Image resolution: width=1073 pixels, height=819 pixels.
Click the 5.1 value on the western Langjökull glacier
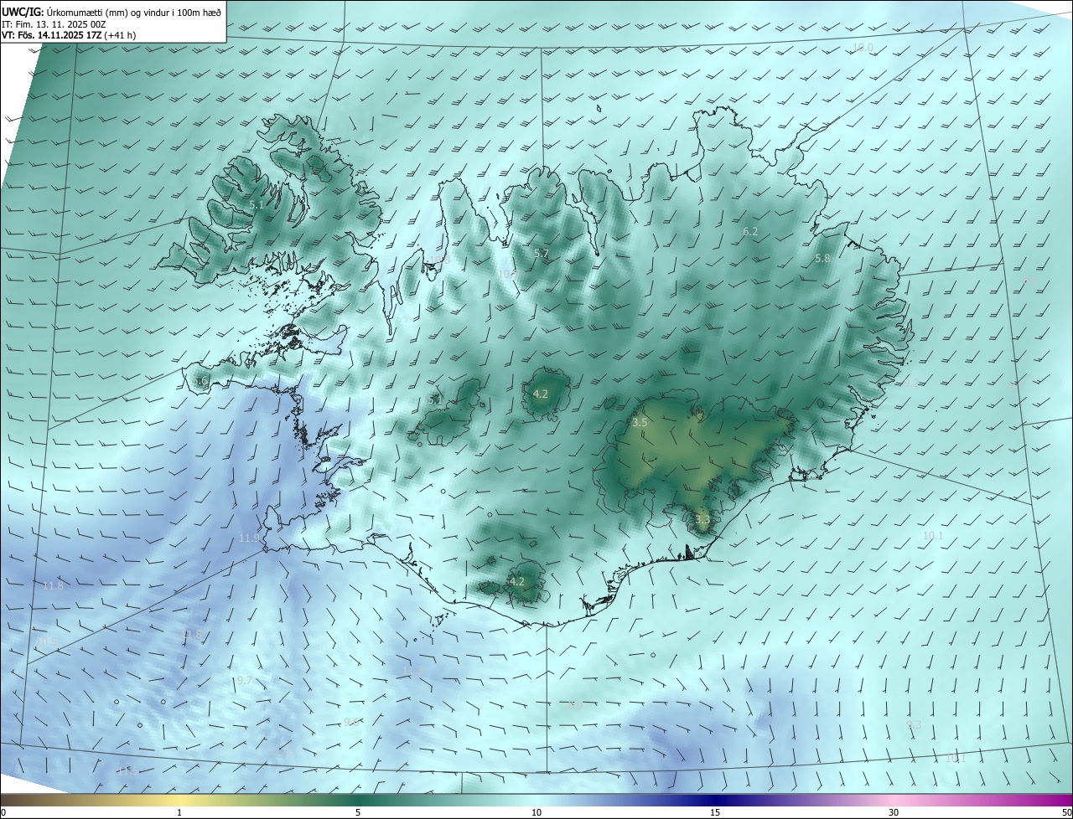point(435,400)
